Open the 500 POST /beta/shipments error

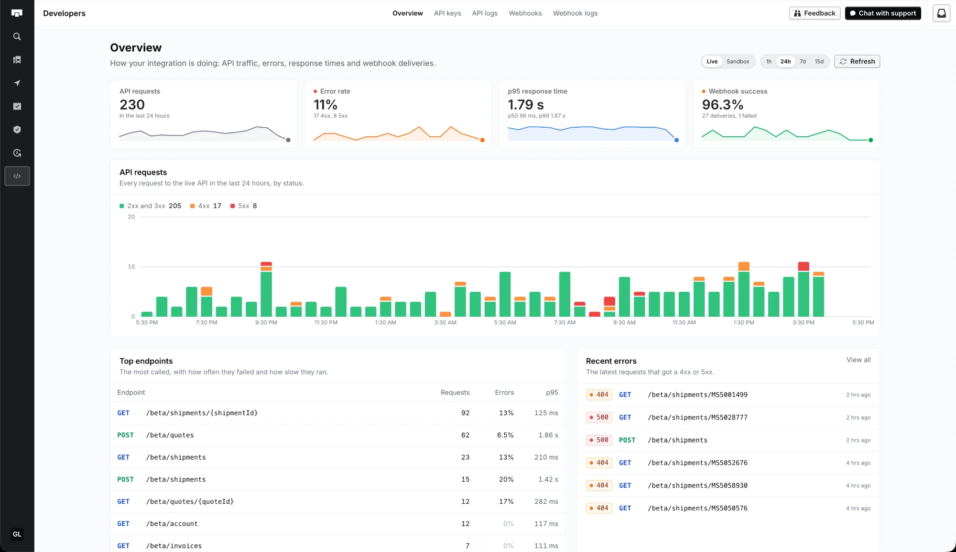tap(728, 440)
